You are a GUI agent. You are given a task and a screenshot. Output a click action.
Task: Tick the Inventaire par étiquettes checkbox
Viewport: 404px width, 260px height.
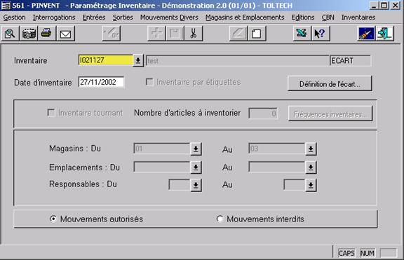point(149,82)
